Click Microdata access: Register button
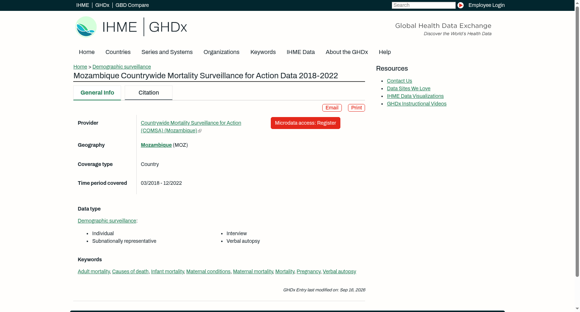580x312 pixels. coord(306,123)
